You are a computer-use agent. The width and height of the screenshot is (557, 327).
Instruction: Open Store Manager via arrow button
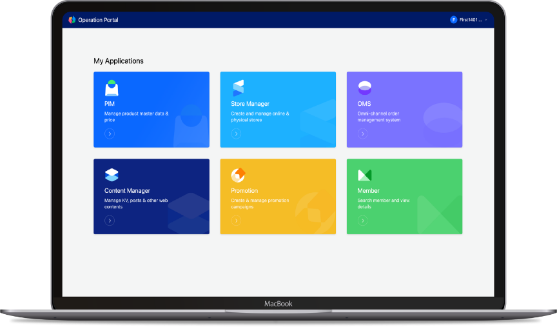point(236,134)
